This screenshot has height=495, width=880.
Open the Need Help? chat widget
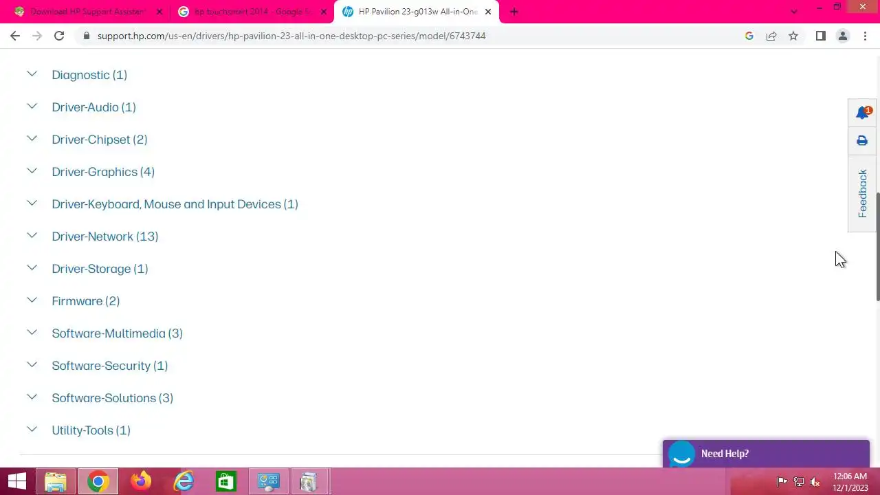[x=766, y=454]
